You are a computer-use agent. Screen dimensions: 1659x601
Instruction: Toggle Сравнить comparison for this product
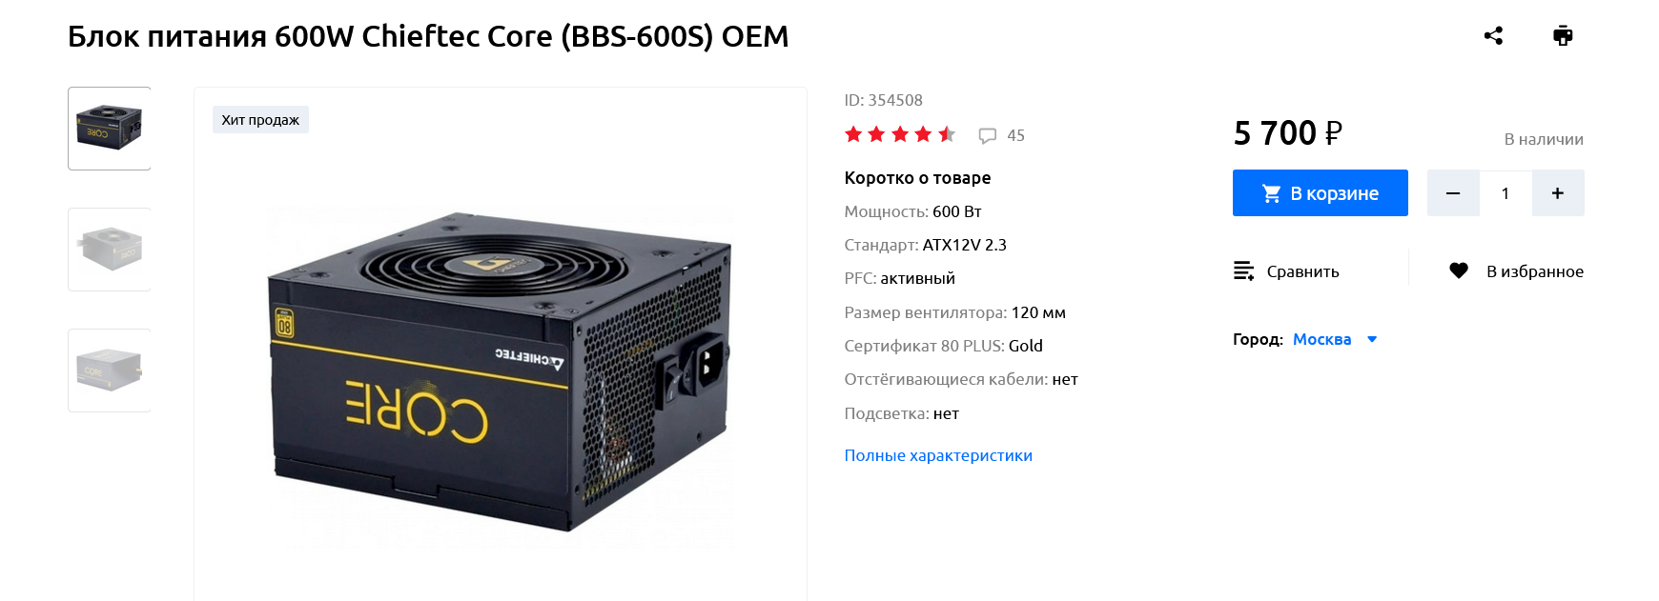point(1286,271)
